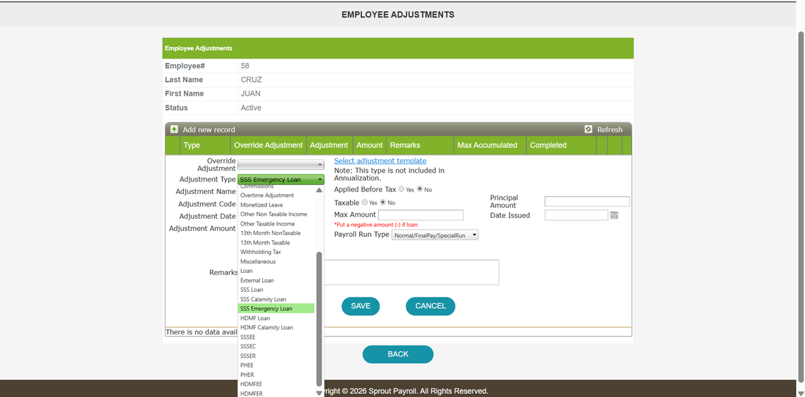
Task: Click the Date Issued input field
Action: pyautogui.click(x=576, y=216)
